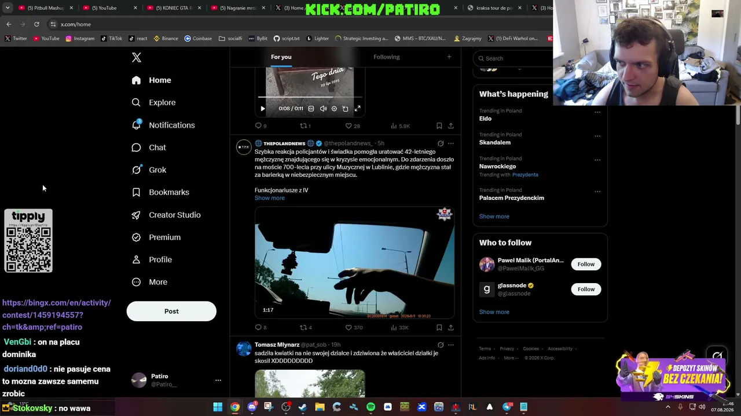Open settings gear on the video player
The width and height of the screenshot is (741, 416).
[x=334, y=109]
